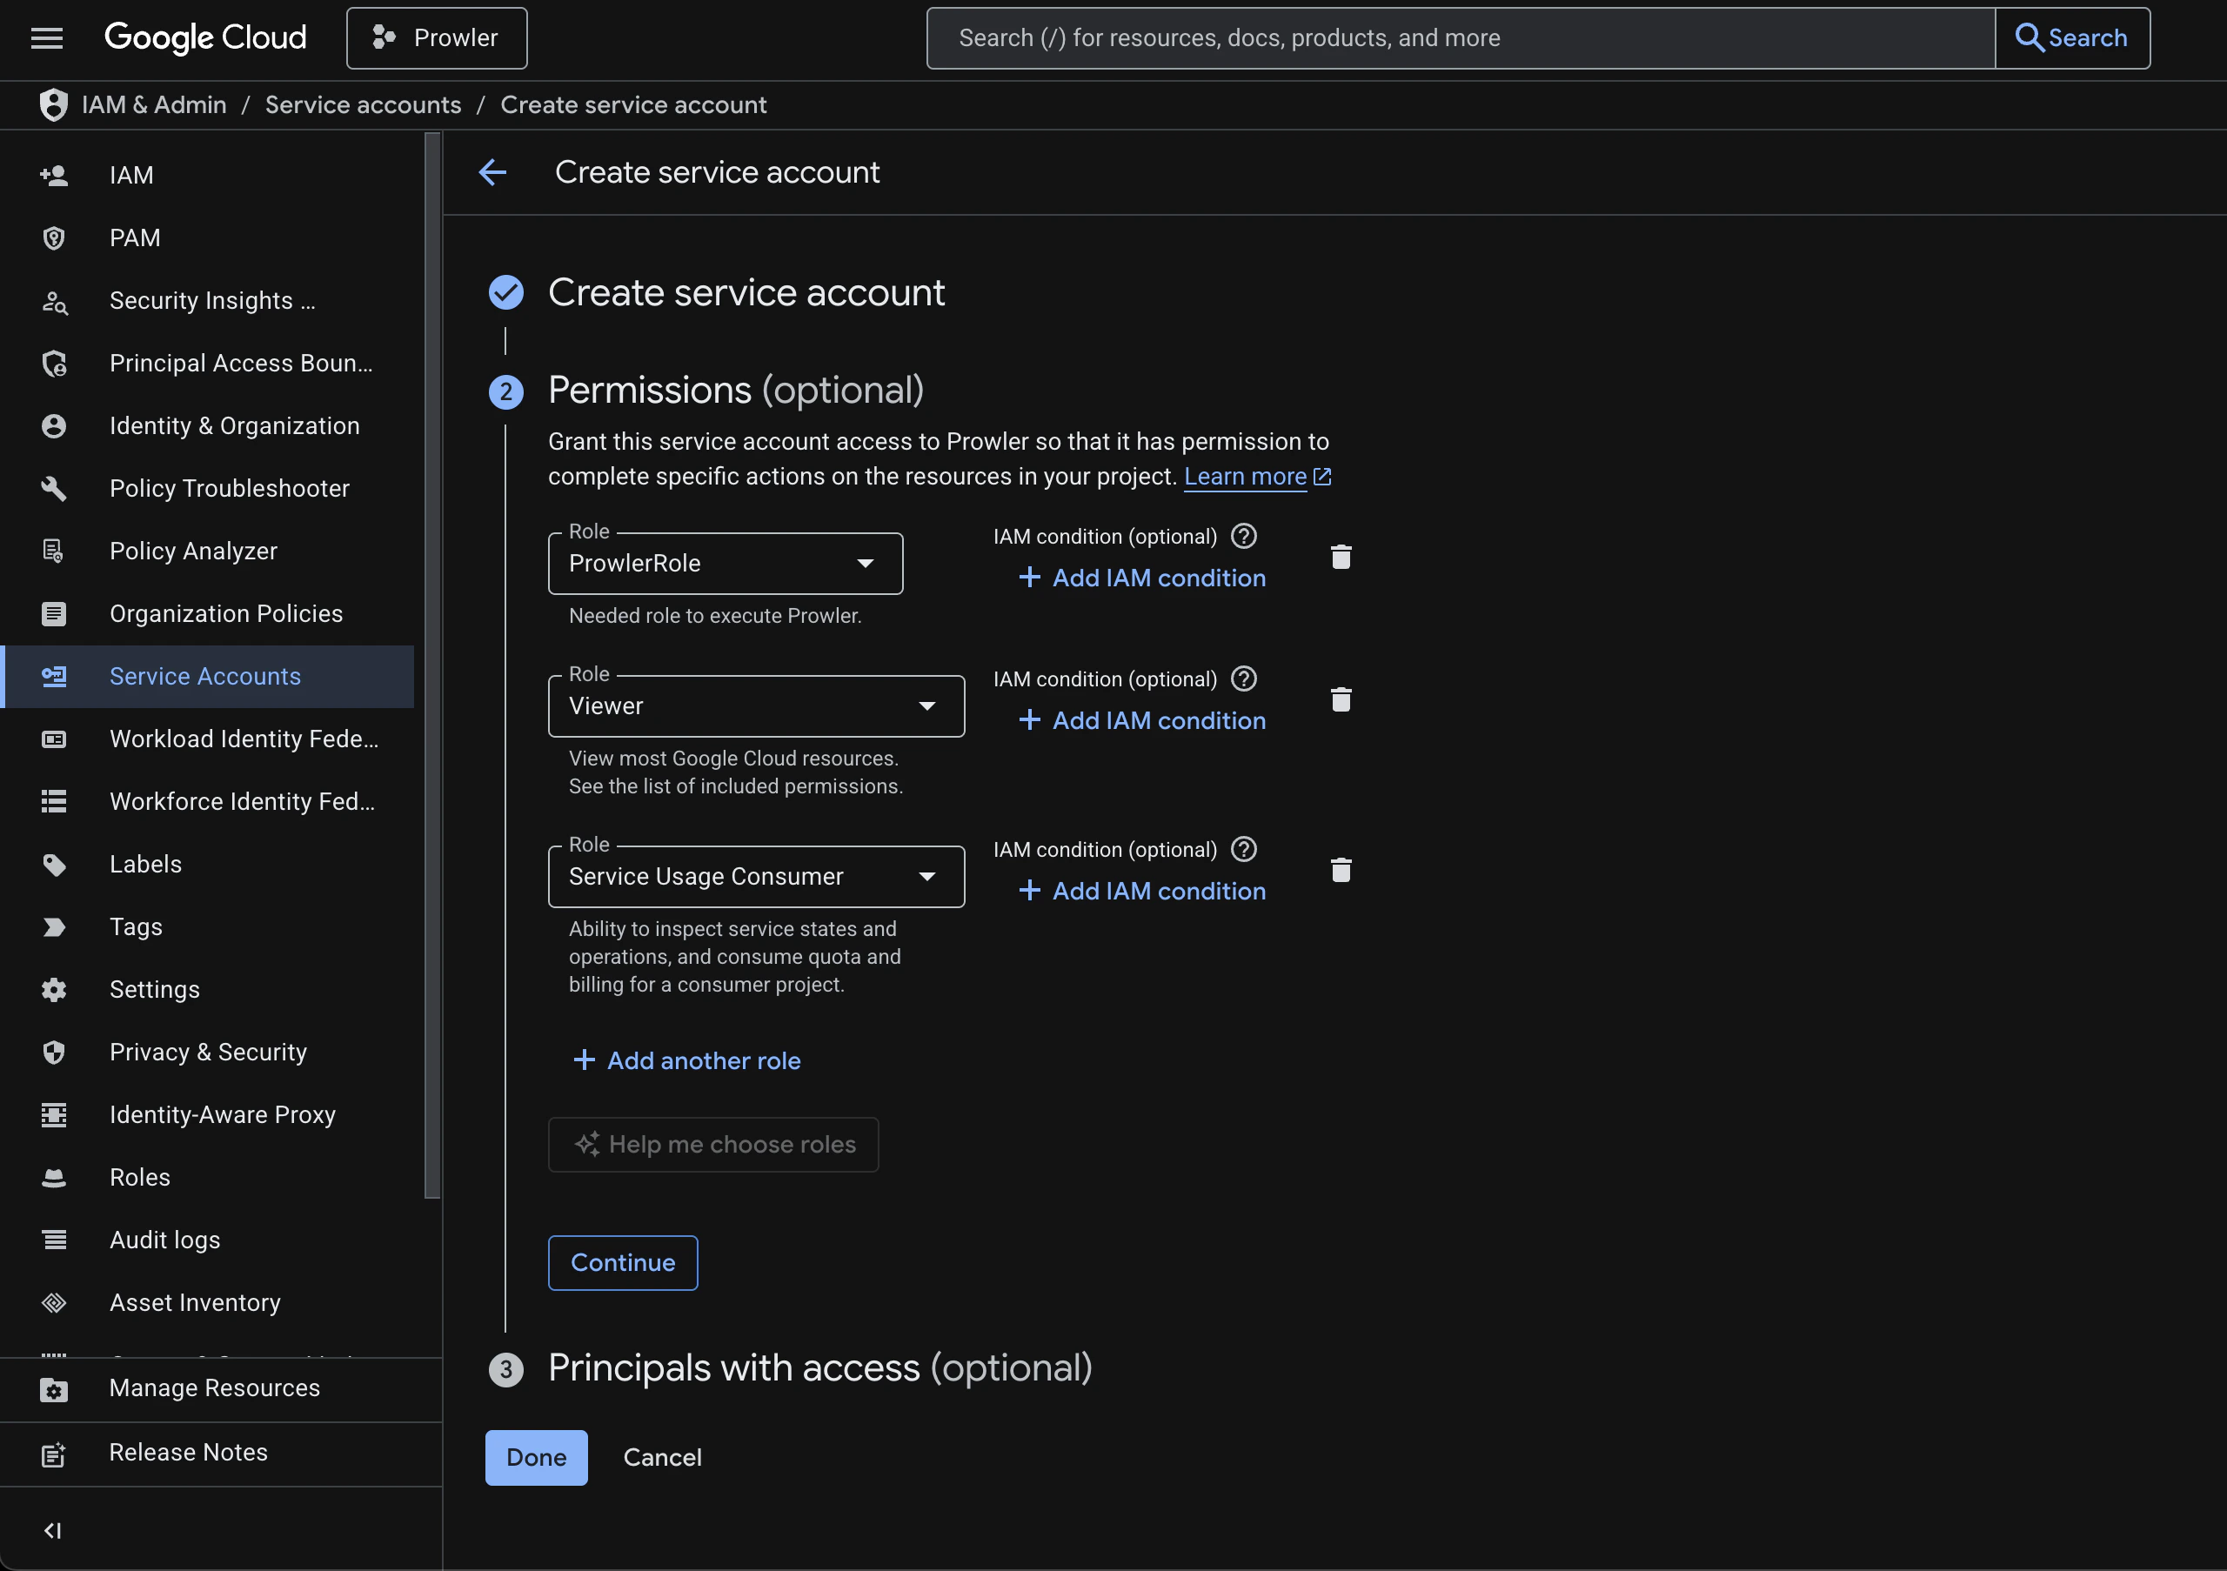Click the Search magnifier icon
This screenshot has height=1571, width=2227.
click(2030, 37)
